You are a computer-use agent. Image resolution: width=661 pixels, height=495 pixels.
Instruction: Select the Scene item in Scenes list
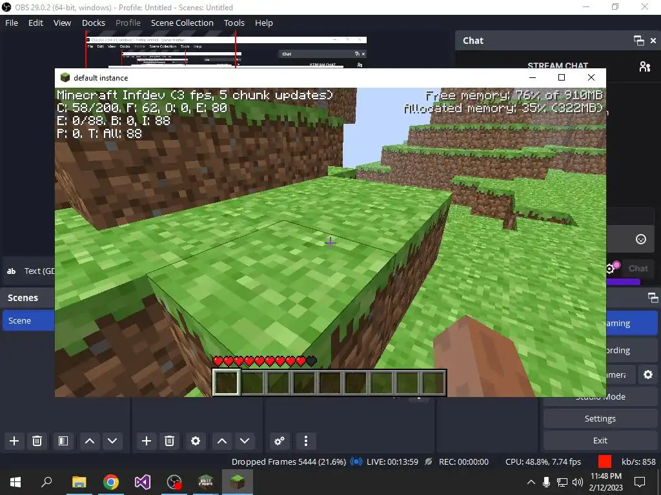click(x=28, y=321)
